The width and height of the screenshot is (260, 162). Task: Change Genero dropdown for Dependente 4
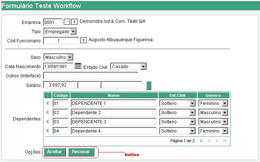point(225,131)
